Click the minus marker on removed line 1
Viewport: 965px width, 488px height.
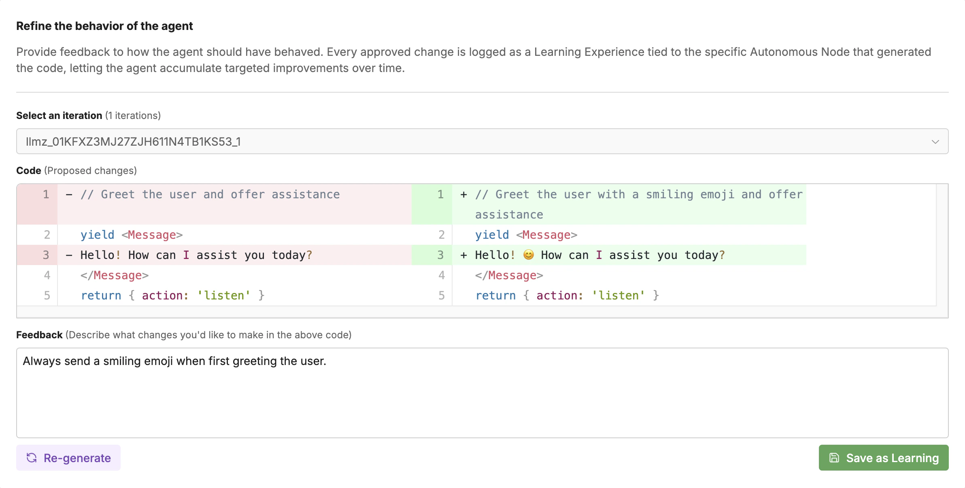click(x=69, y=195)
